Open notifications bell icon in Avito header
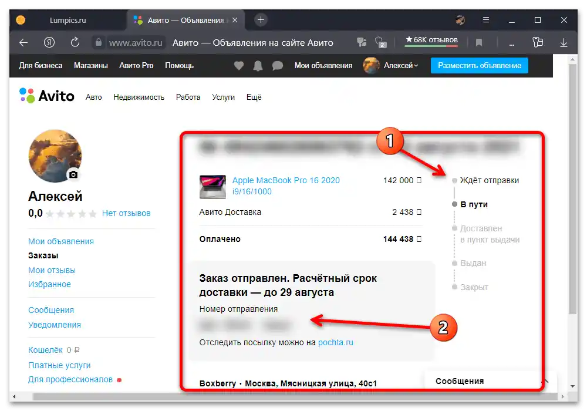This screenshot has height=411, width=587. coord(258,66)
